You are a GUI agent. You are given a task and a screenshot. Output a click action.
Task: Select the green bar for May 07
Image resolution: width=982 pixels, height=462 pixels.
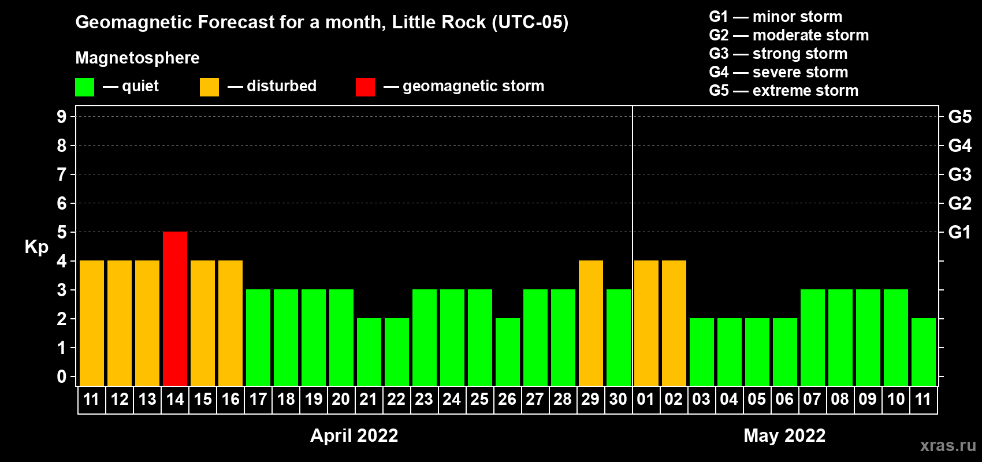[x=813, y=337]
